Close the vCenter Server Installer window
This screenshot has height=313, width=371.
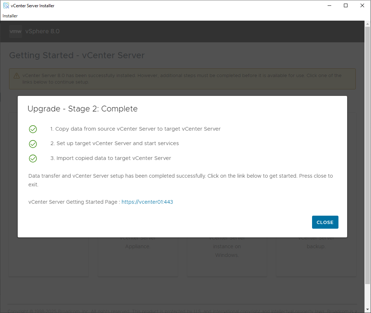click(362, 5)
